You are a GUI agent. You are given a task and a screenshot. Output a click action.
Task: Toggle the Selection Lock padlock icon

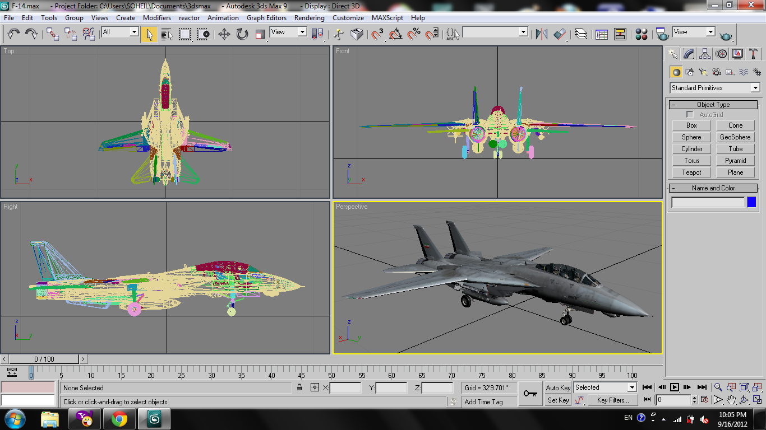(300, 387)
